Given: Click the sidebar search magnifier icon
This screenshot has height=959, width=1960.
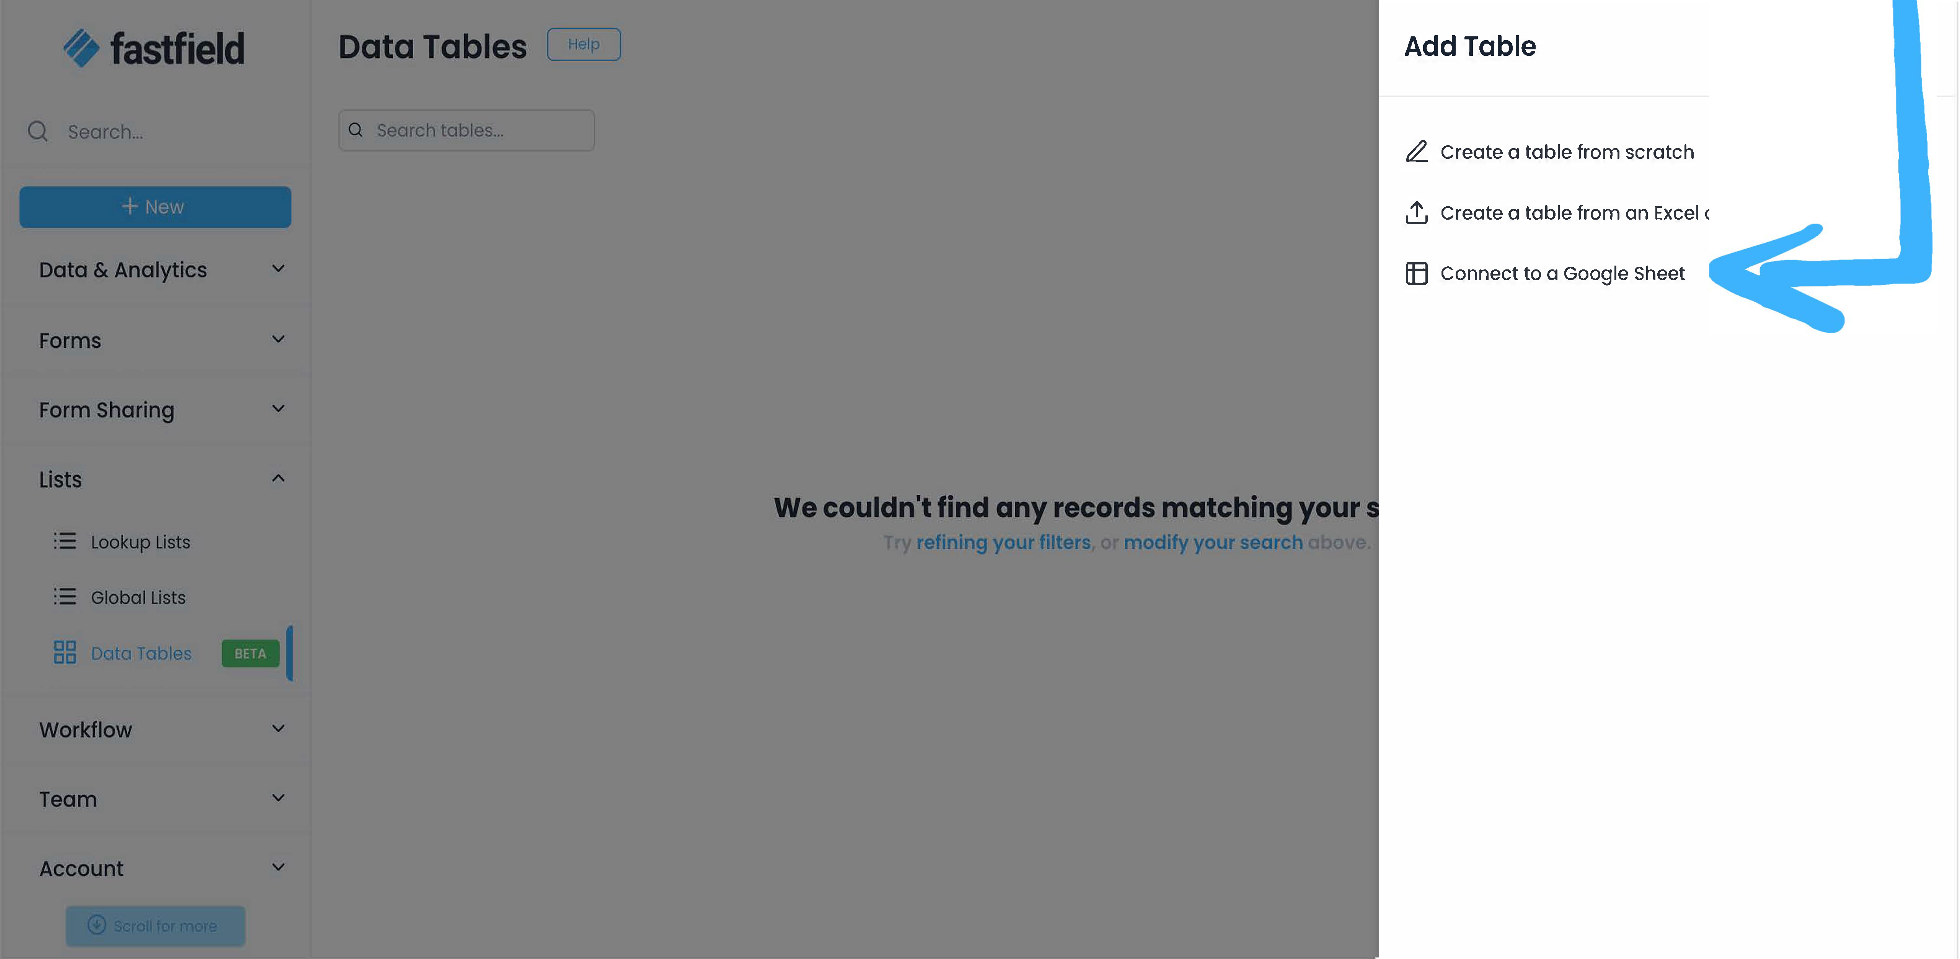Looking at the screenshot, I should point(37,132).
